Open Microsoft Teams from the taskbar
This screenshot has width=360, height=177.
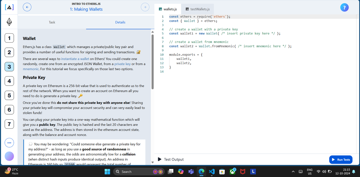191,172
